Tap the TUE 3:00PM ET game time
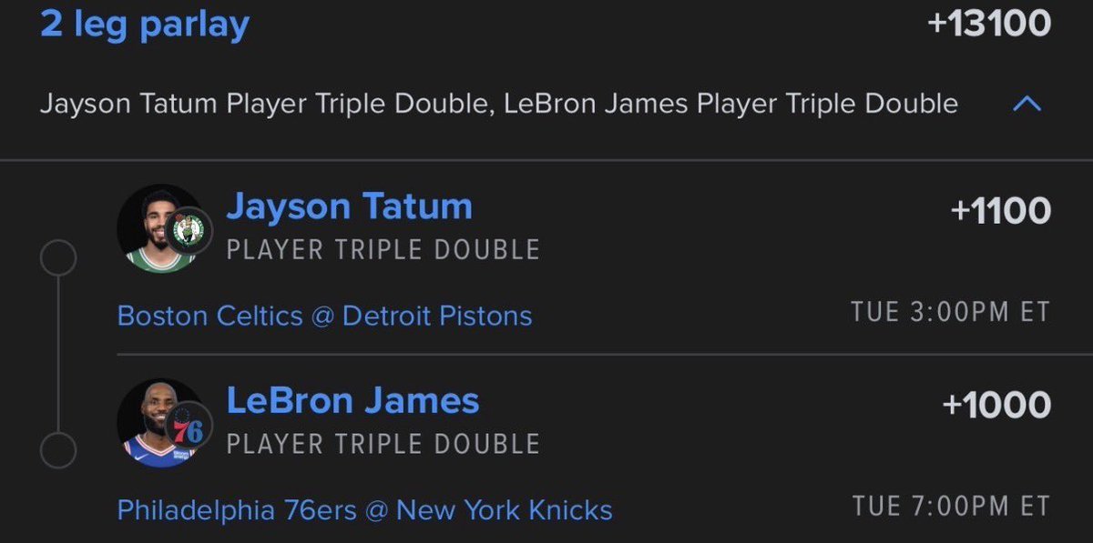This screenshot has width=1093, height=543. pyautogui.click(x=951, y=312)
